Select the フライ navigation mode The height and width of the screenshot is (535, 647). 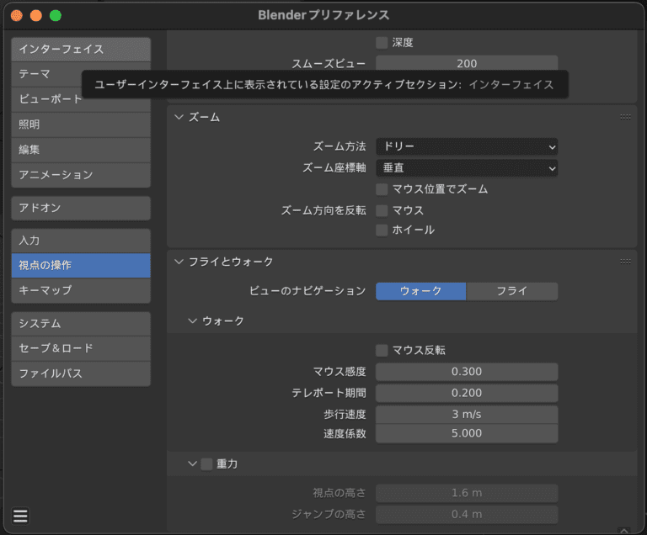(512, 291)
